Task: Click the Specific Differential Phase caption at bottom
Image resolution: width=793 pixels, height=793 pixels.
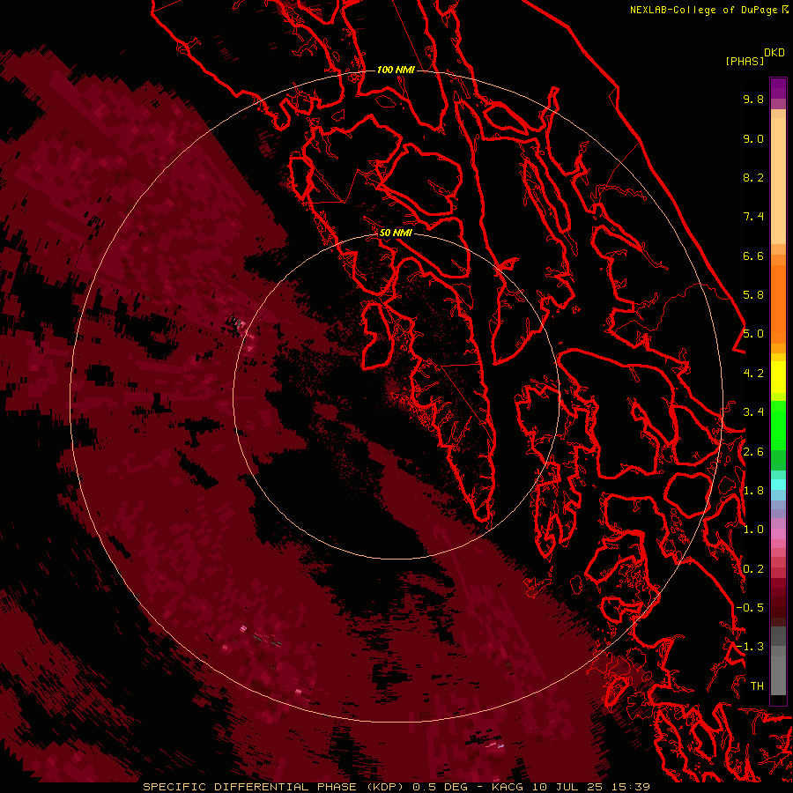Action: coord(396,787)
